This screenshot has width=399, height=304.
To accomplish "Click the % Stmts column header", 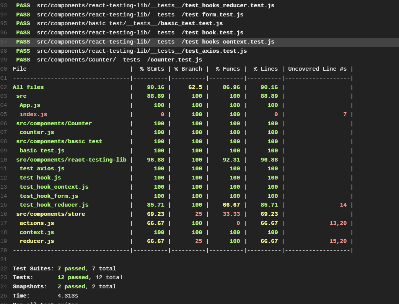I will [152, 69].
